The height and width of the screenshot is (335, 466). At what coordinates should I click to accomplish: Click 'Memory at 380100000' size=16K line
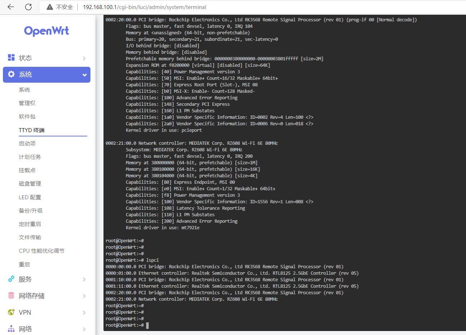coord(193,169)
